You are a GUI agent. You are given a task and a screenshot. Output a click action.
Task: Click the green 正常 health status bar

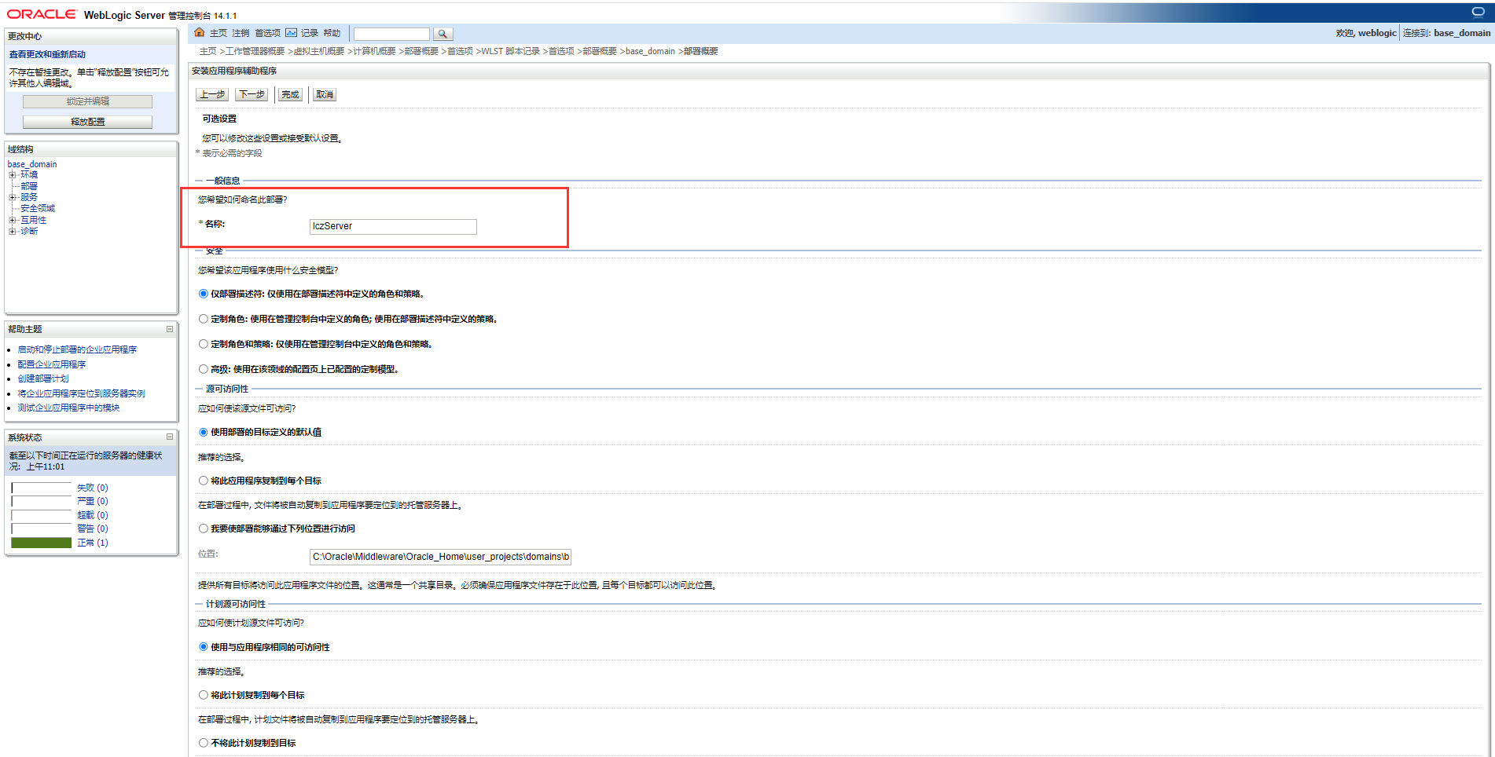pyautogui.click(x=42, y=543)
